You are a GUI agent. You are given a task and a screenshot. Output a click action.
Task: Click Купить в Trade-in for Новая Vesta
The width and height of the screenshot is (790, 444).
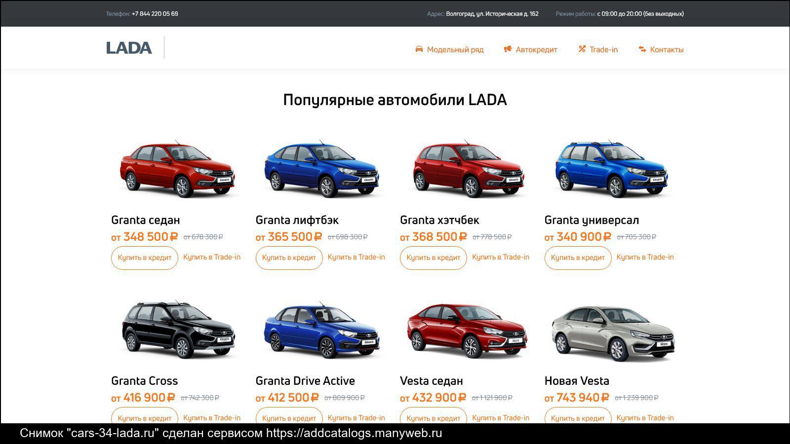tap(645, 418)
